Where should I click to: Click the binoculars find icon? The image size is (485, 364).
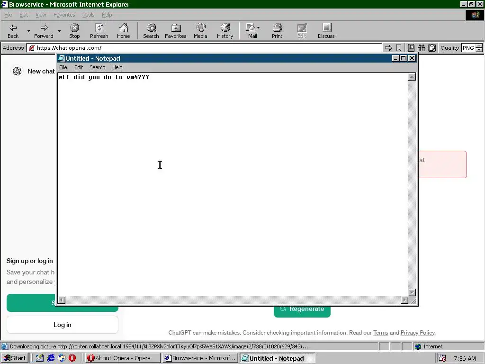coord(422,48)
